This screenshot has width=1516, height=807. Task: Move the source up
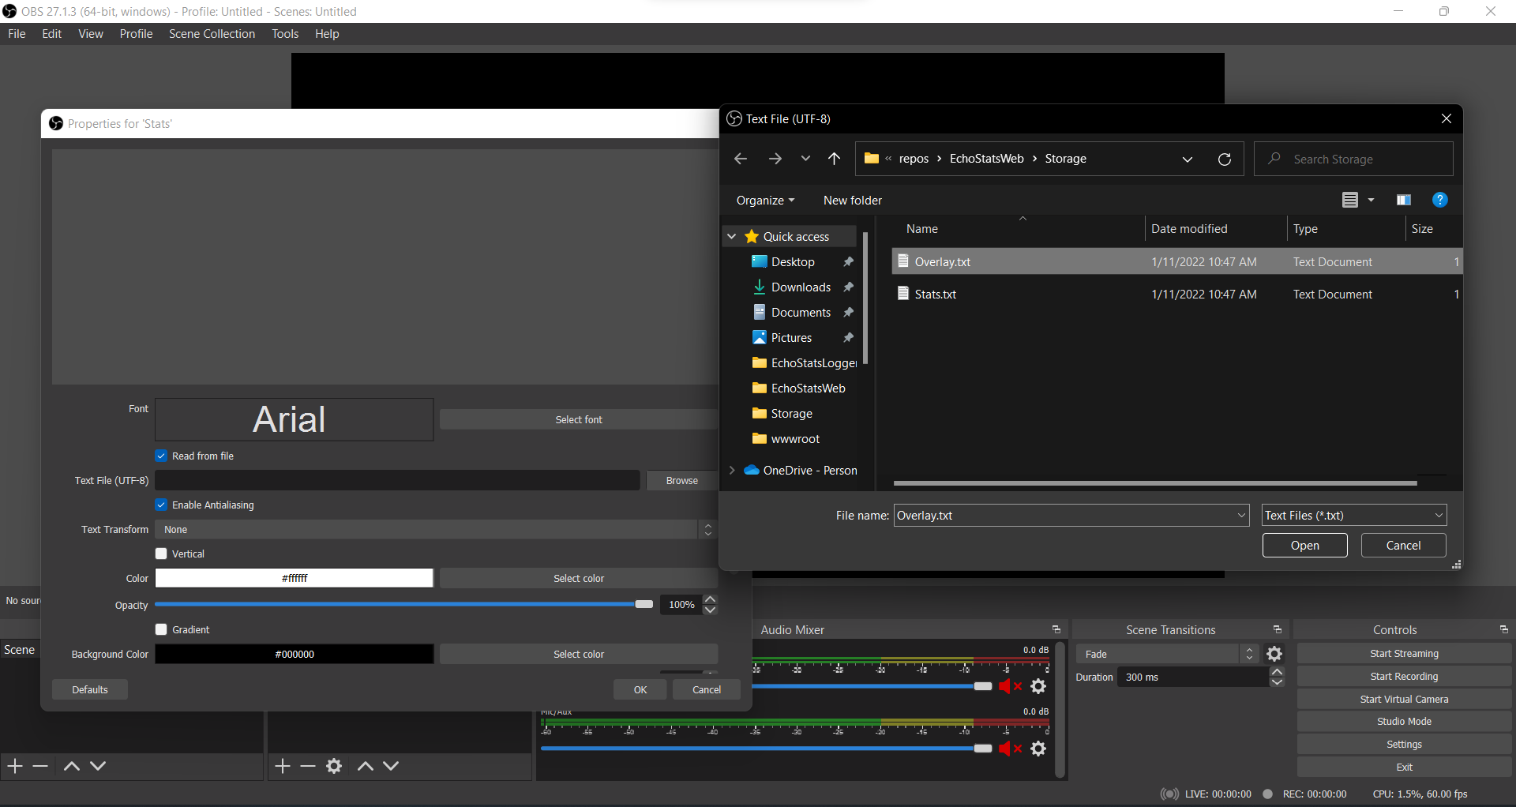click(365, 766)
